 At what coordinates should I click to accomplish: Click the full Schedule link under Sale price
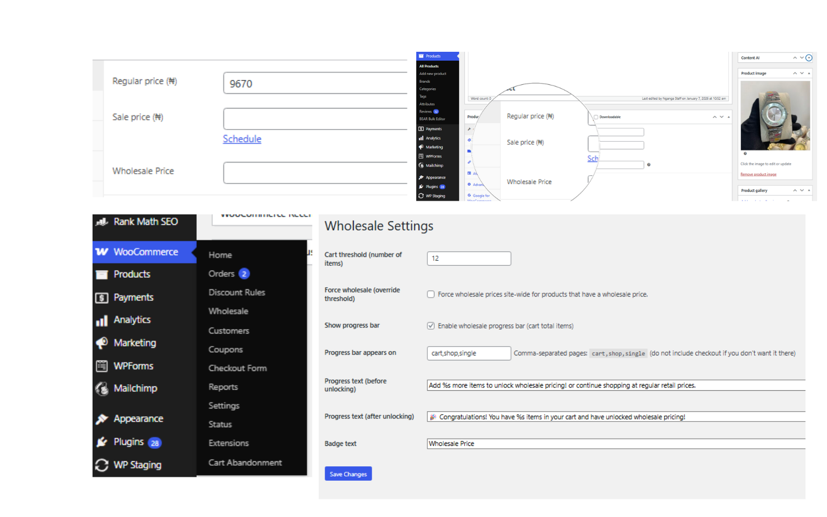[x=242, y=139]
